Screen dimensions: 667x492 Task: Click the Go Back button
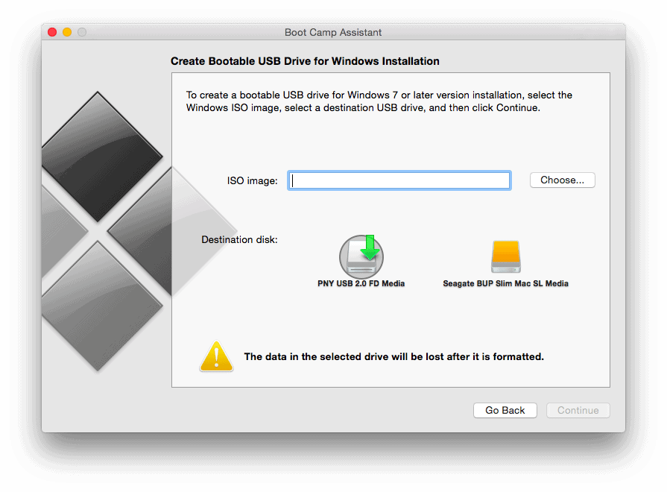tap(505, 410)
